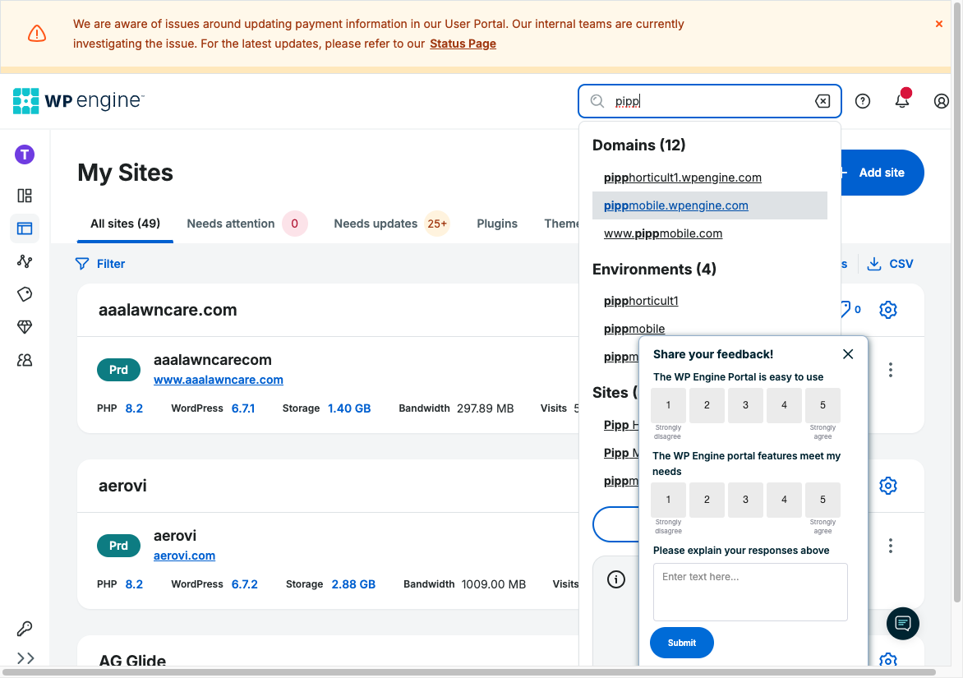The width and height of the screenshot is (963, 678).
Task: Open the key icon in sidebar
Action: (25, 629)
